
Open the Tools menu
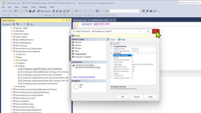pos(34,7)
